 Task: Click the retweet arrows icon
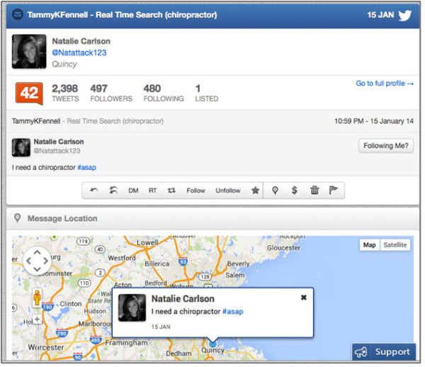(x=171, y=191)
